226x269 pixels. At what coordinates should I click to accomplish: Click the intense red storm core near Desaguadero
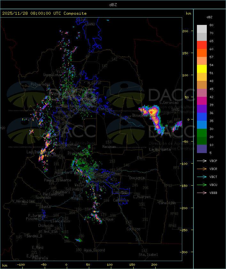pyautogui.click(x=151, y=112)
